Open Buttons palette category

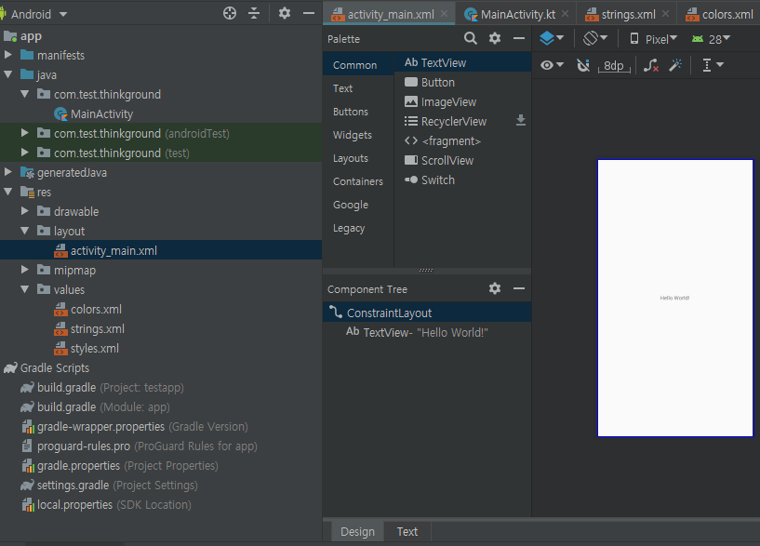click(358, 112)
